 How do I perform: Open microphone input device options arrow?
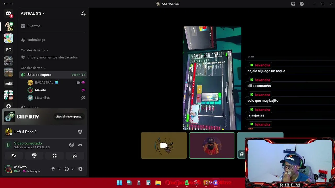coord(59,169)
